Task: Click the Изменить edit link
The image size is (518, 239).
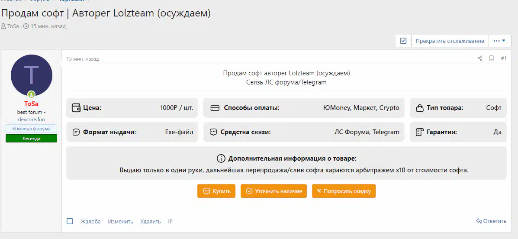Action: [x=120, y=221]
